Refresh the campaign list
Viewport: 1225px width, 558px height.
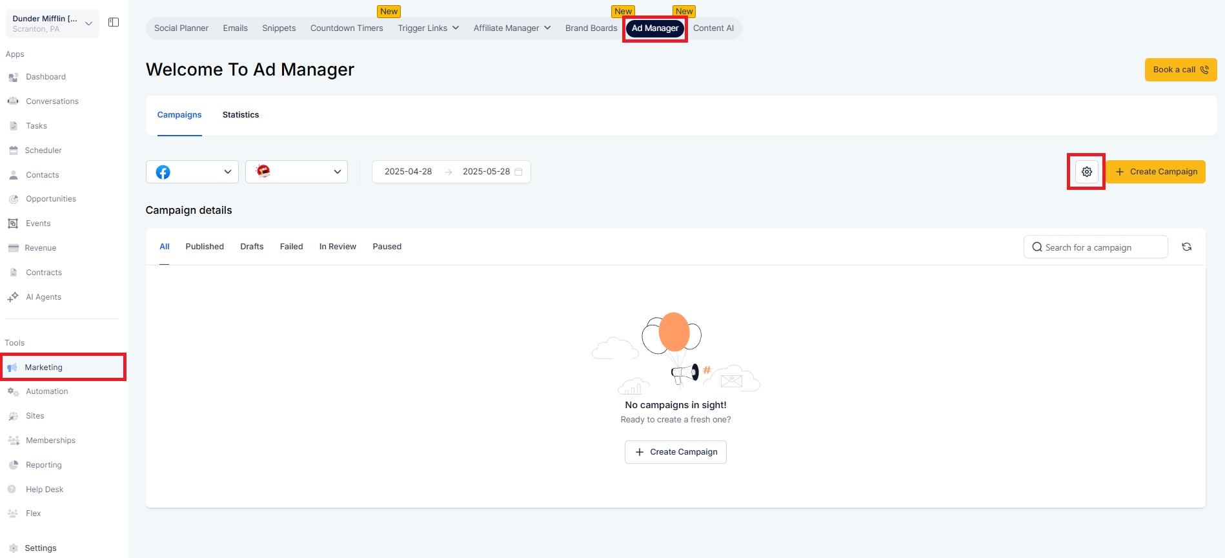pos(1186,247)
